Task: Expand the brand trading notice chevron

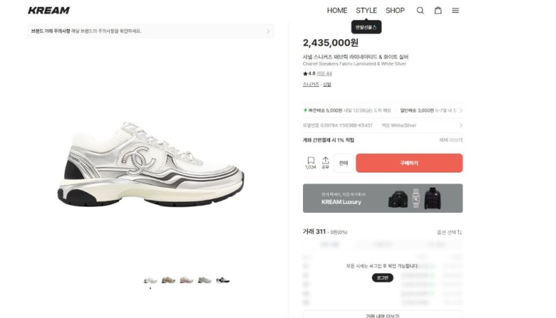Action: pyautogui.click(x=268, y=31)
